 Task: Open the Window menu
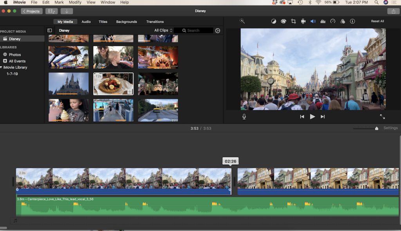coord(108,2)
